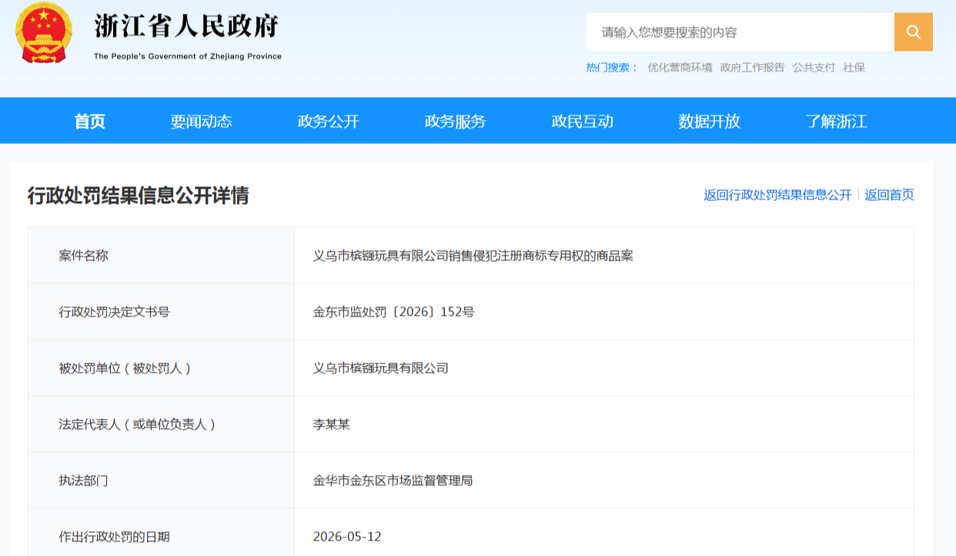This screenshot has width=956, height=556.
Task: Click the national emblem logo
Action: click(x=43, y=33)
